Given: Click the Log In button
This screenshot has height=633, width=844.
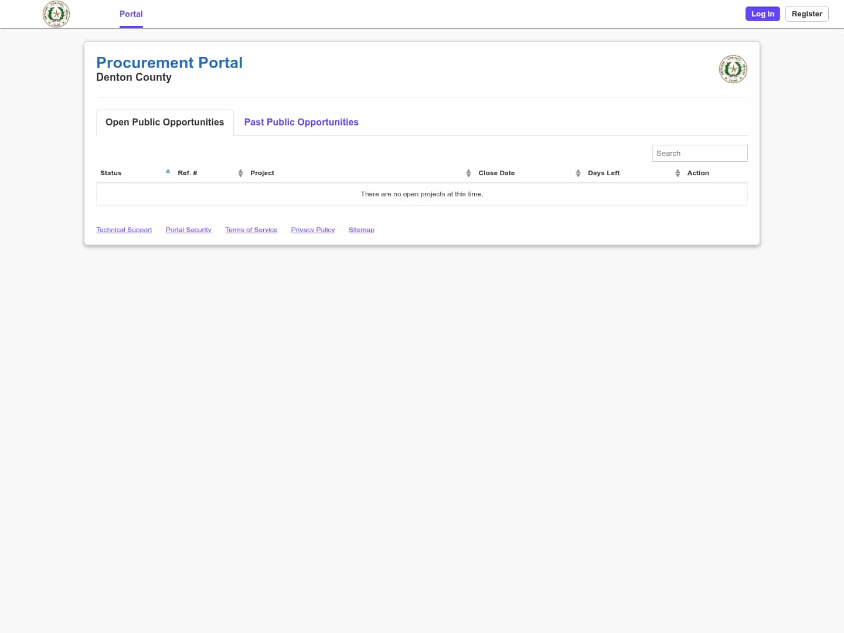Looking at the screenshot, I should tap(763, 14).
